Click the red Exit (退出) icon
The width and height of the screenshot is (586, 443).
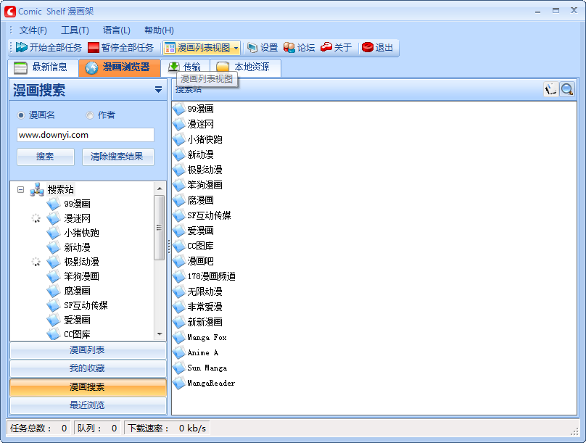tap(368, 47)
